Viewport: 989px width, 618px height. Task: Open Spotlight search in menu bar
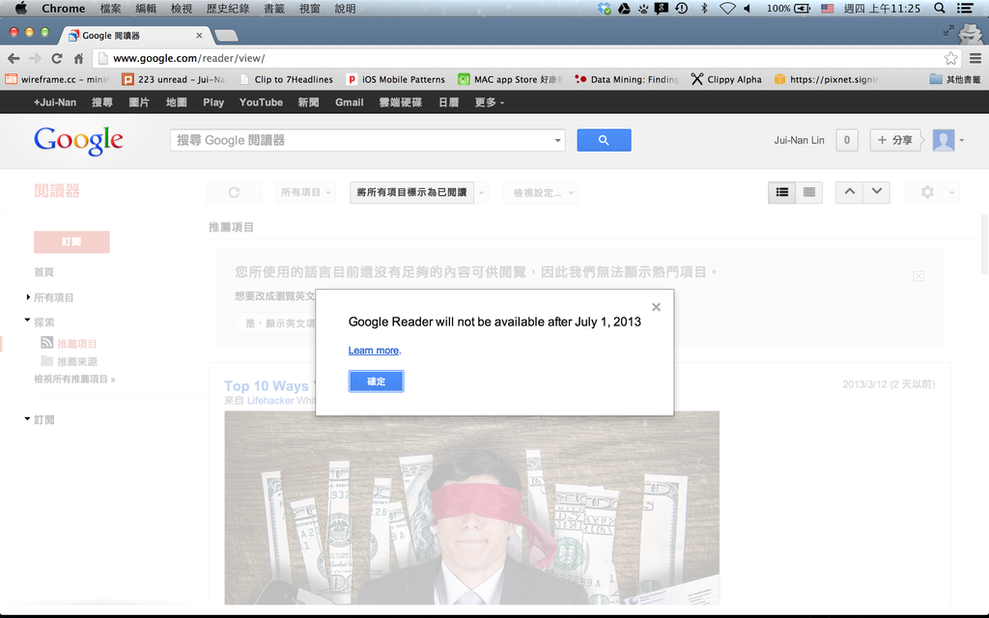click(939, 8)
